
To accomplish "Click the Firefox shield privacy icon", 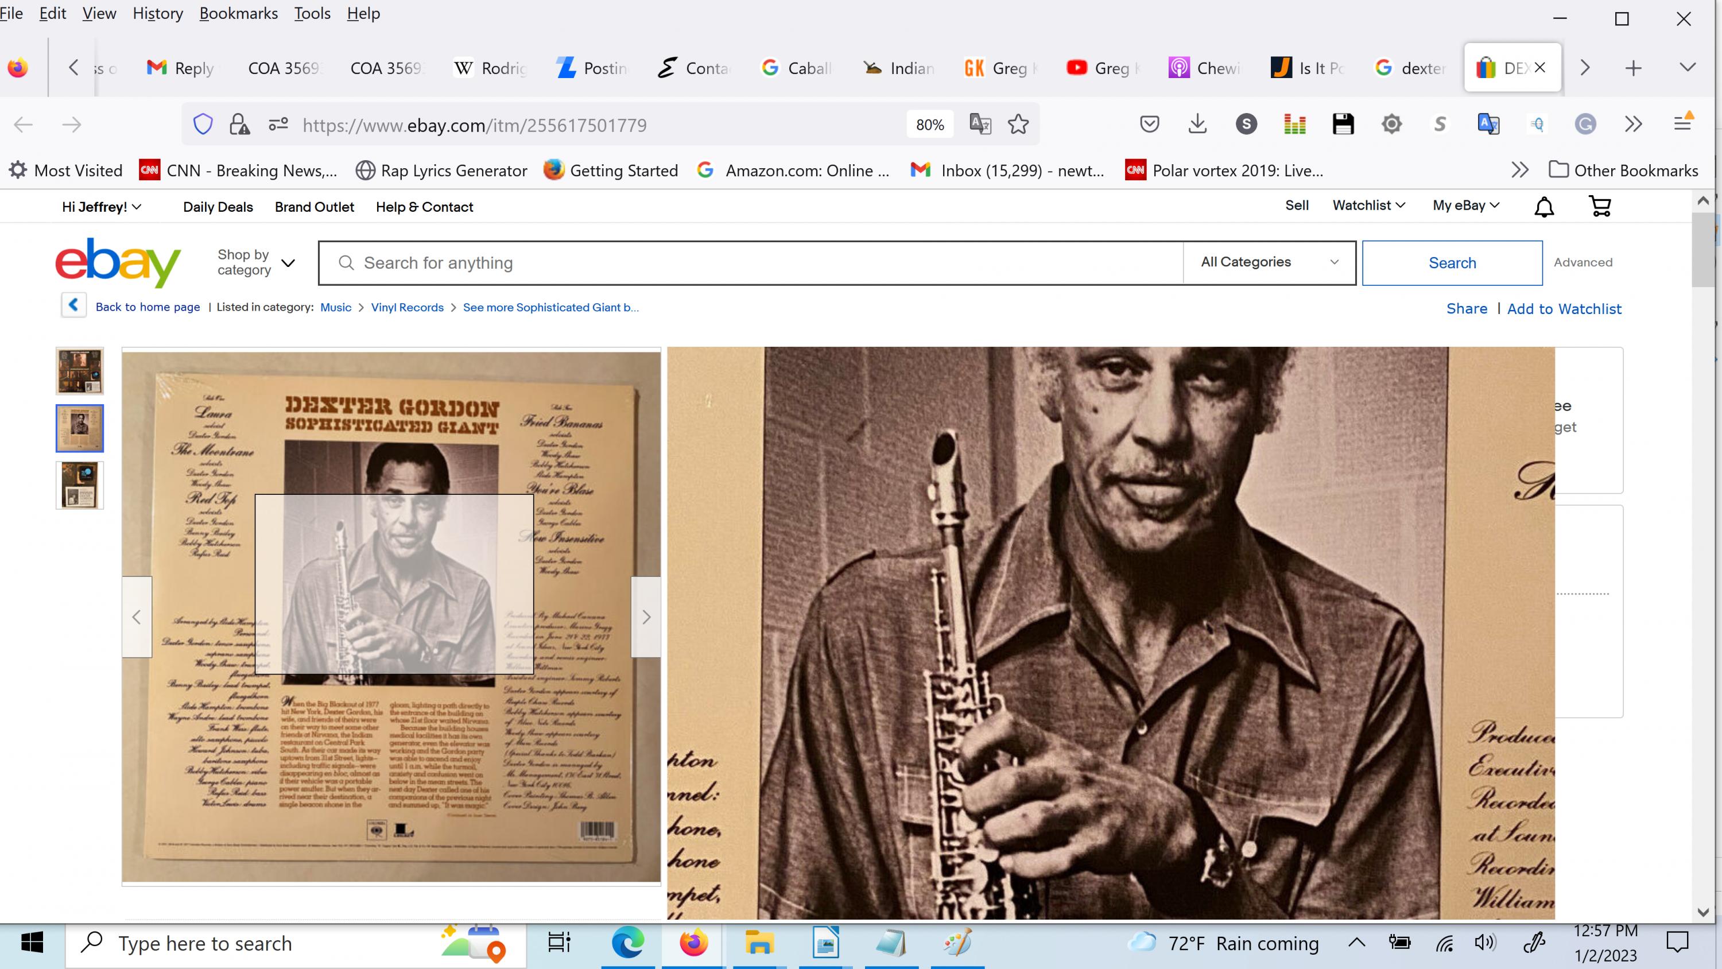I will (x=203, y=124).
